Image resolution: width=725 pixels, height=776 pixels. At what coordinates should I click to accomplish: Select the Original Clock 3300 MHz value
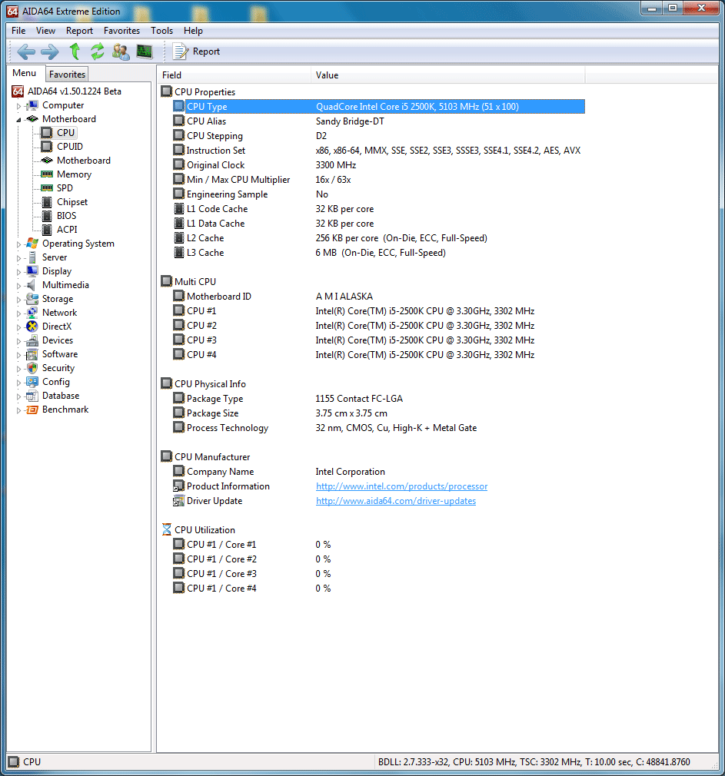pos(336,165)
